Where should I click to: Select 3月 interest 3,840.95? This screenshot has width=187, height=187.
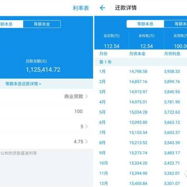(172, 92)
